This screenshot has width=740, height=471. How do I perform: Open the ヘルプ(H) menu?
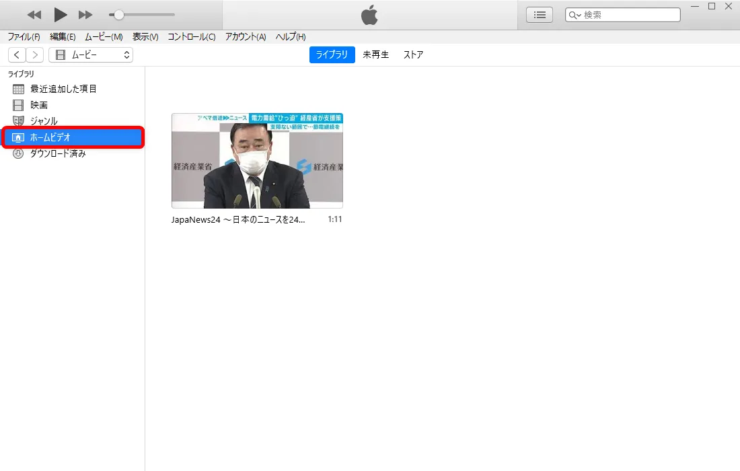click(x=291, y=37)
